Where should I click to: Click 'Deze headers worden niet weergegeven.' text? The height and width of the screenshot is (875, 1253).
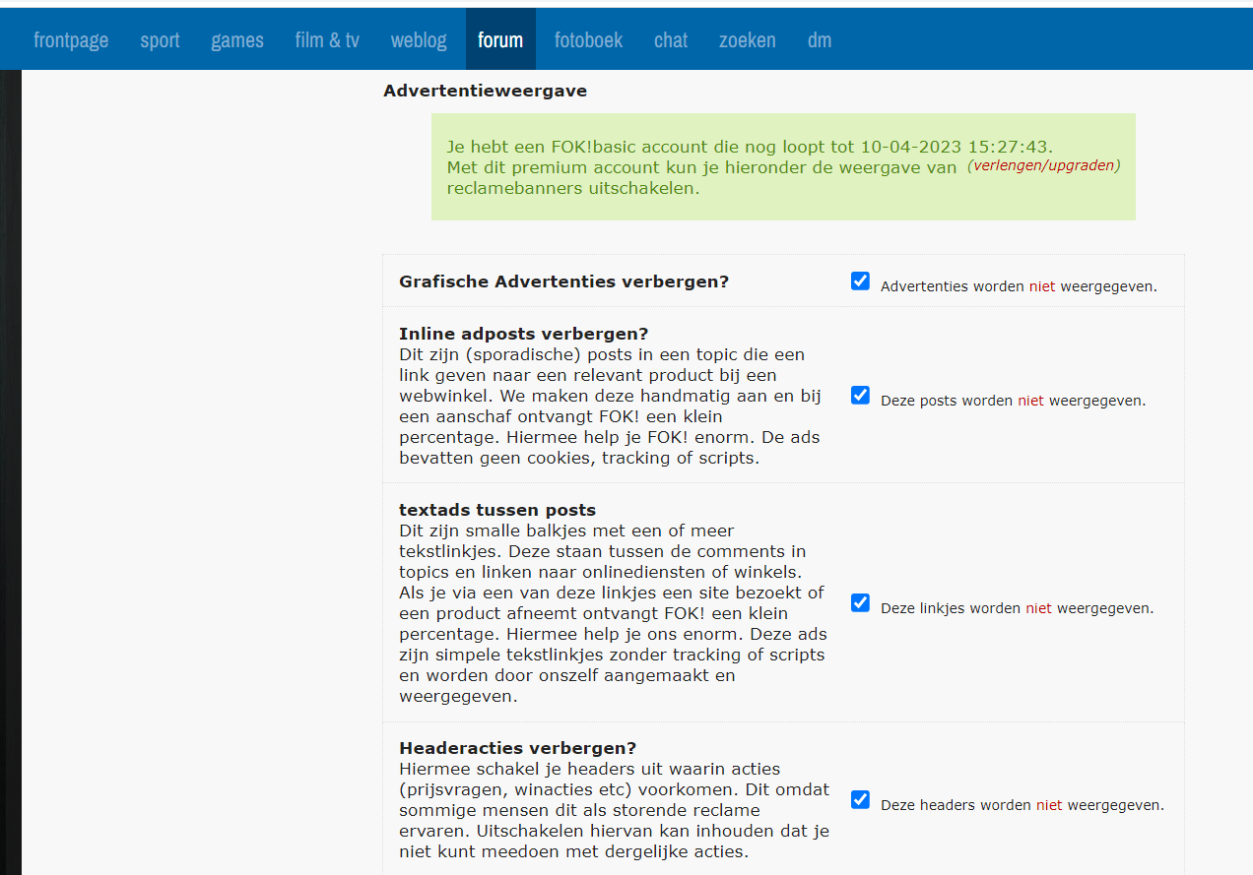coord(1022,804)
